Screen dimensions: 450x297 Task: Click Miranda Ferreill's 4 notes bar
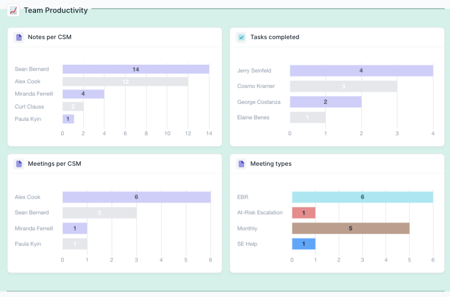click(83, 94)
